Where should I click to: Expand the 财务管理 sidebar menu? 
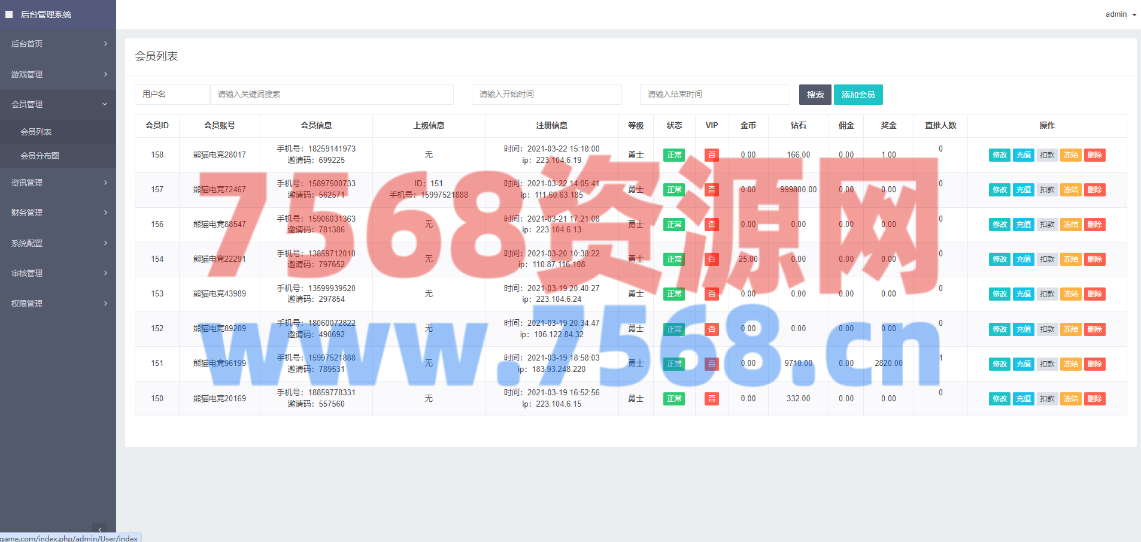[58, 213]
